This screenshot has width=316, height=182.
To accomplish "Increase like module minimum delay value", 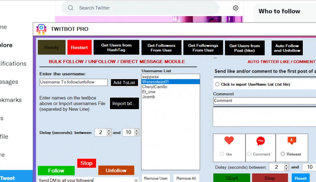I will coord(286,165).
